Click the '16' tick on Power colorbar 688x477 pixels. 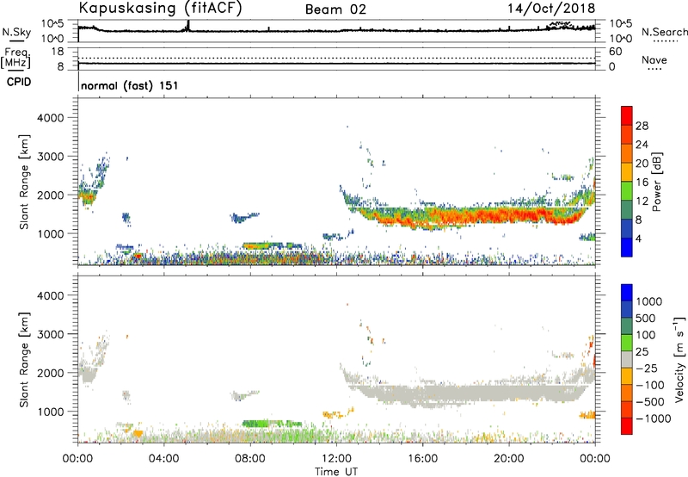pos(642,183)
